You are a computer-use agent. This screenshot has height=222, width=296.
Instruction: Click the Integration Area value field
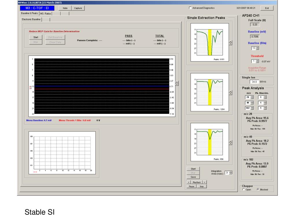(227, 173)
